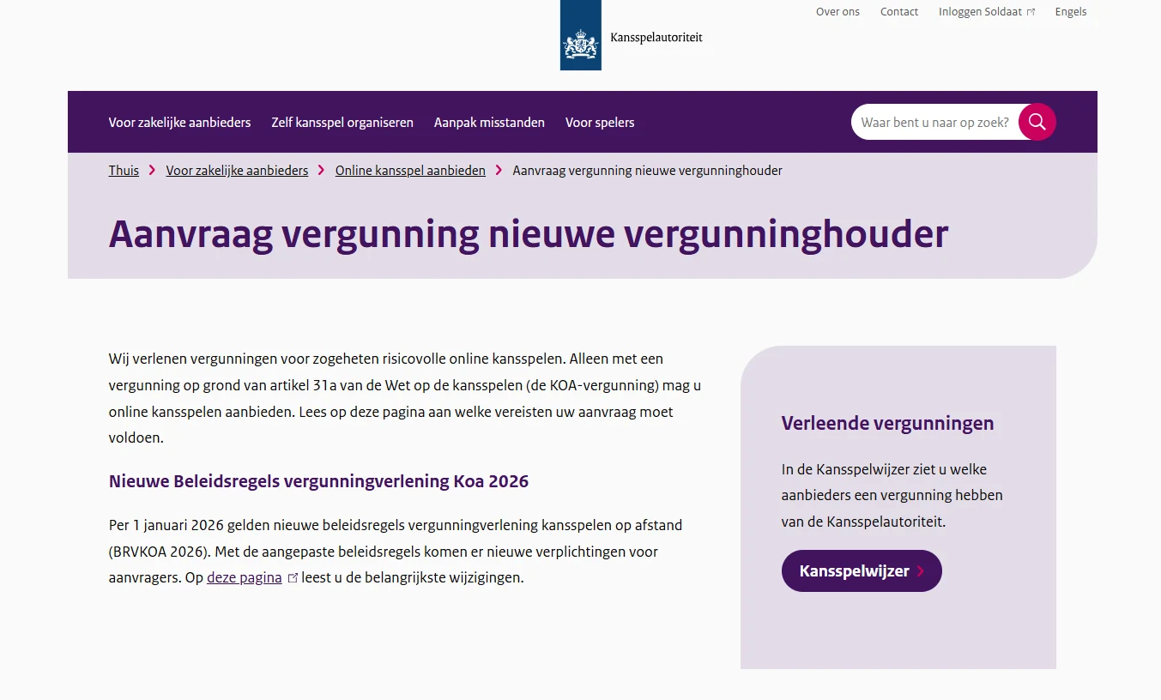The width and height of the screenshot is (1161, 700).
Task: Follow the 'Inloggen Soldaat' link
Action: coord(981,12)
